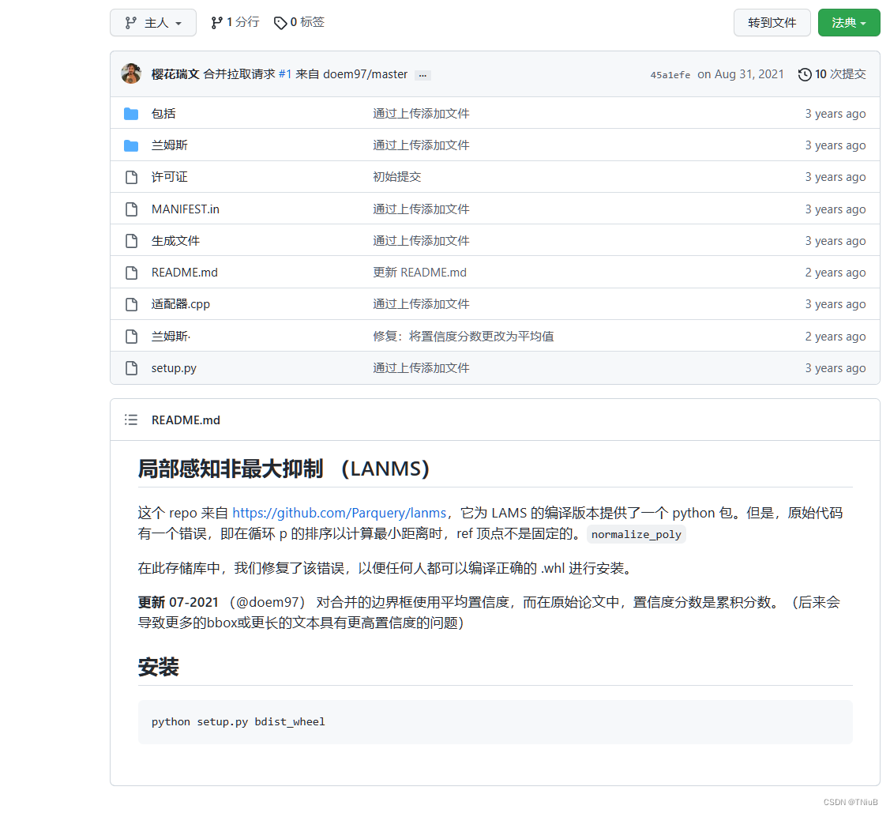Open the green 法典 dropdown
The width and height of the screenshot is (890, 813).
[x=849, y=22]
